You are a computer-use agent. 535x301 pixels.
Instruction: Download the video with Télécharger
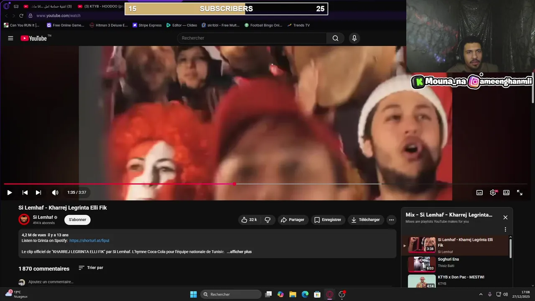tap(366, 219)
